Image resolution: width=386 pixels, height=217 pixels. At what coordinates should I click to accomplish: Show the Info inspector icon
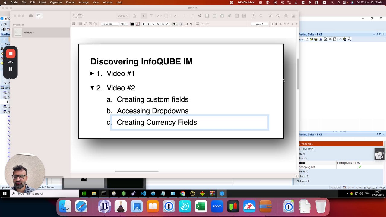pos(95,24)
